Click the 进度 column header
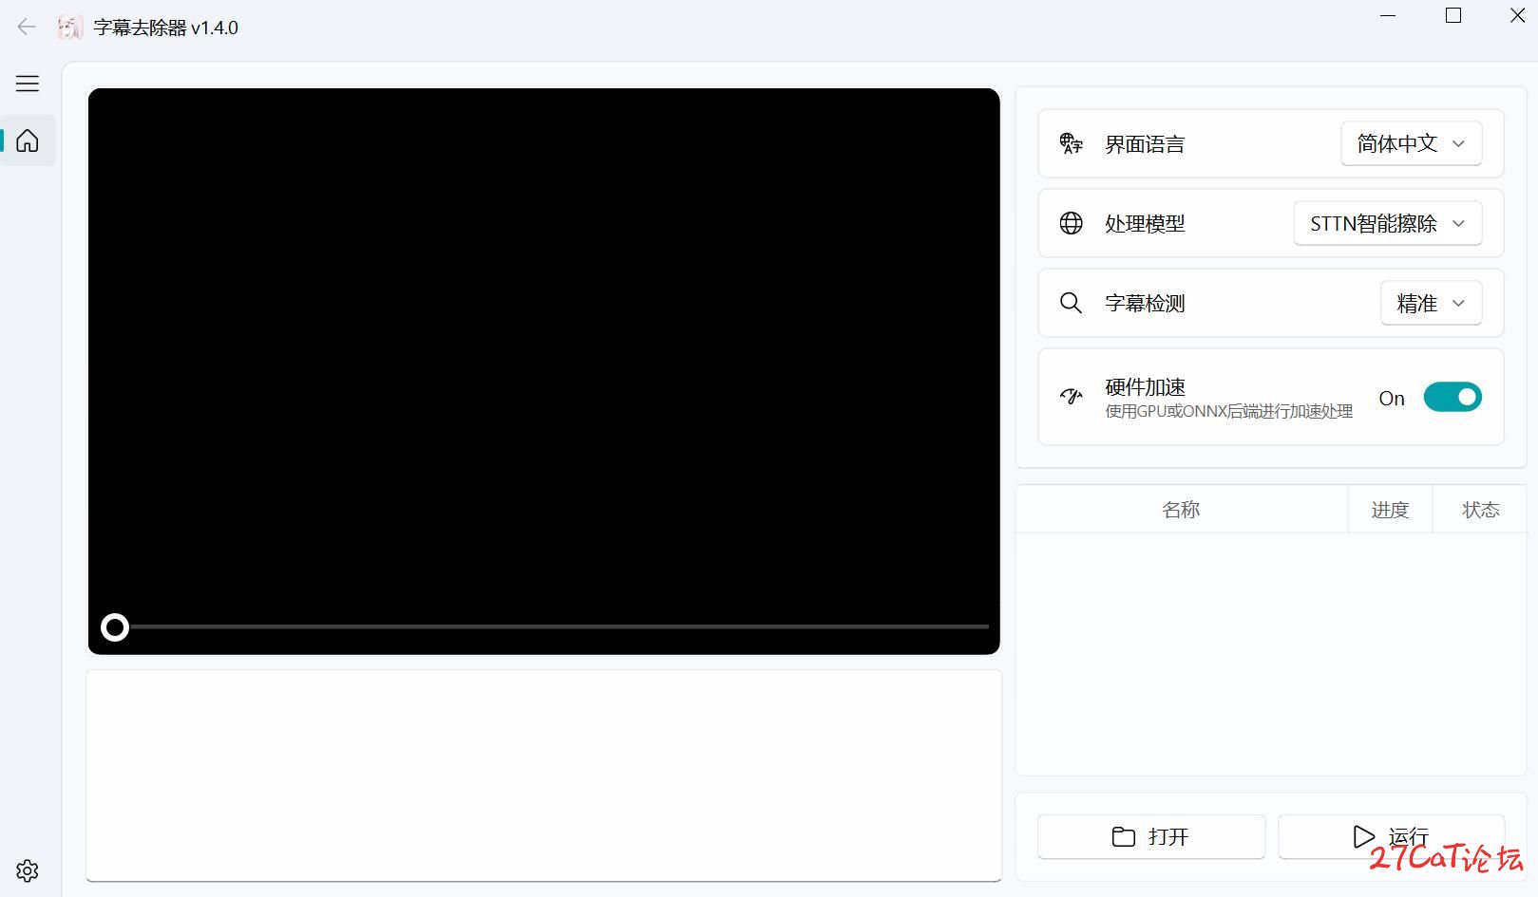Image resolution: width=1538 pixels, height=897 pixels. [x=1390, y=510]
